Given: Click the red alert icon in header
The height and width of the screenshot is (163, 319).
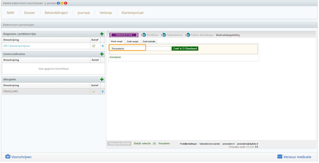Looking at the screenshot, I should tap(65, 3).
